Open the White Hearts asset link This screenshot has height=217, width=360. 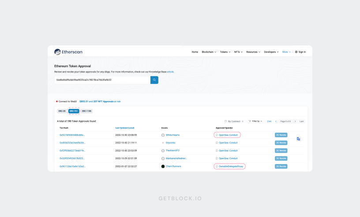click(172, 135)
